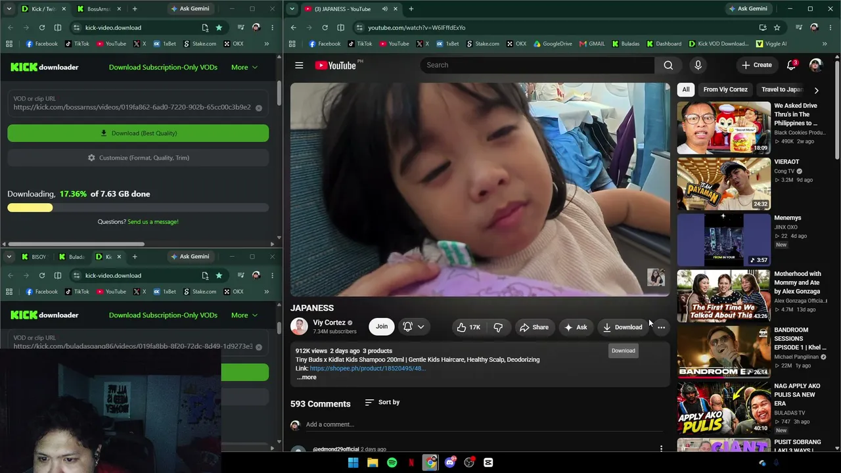Focus the YouTube search box

537,65
